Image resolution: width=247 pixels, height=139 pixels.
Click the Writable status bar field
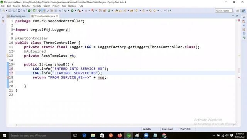coord(147,129)
